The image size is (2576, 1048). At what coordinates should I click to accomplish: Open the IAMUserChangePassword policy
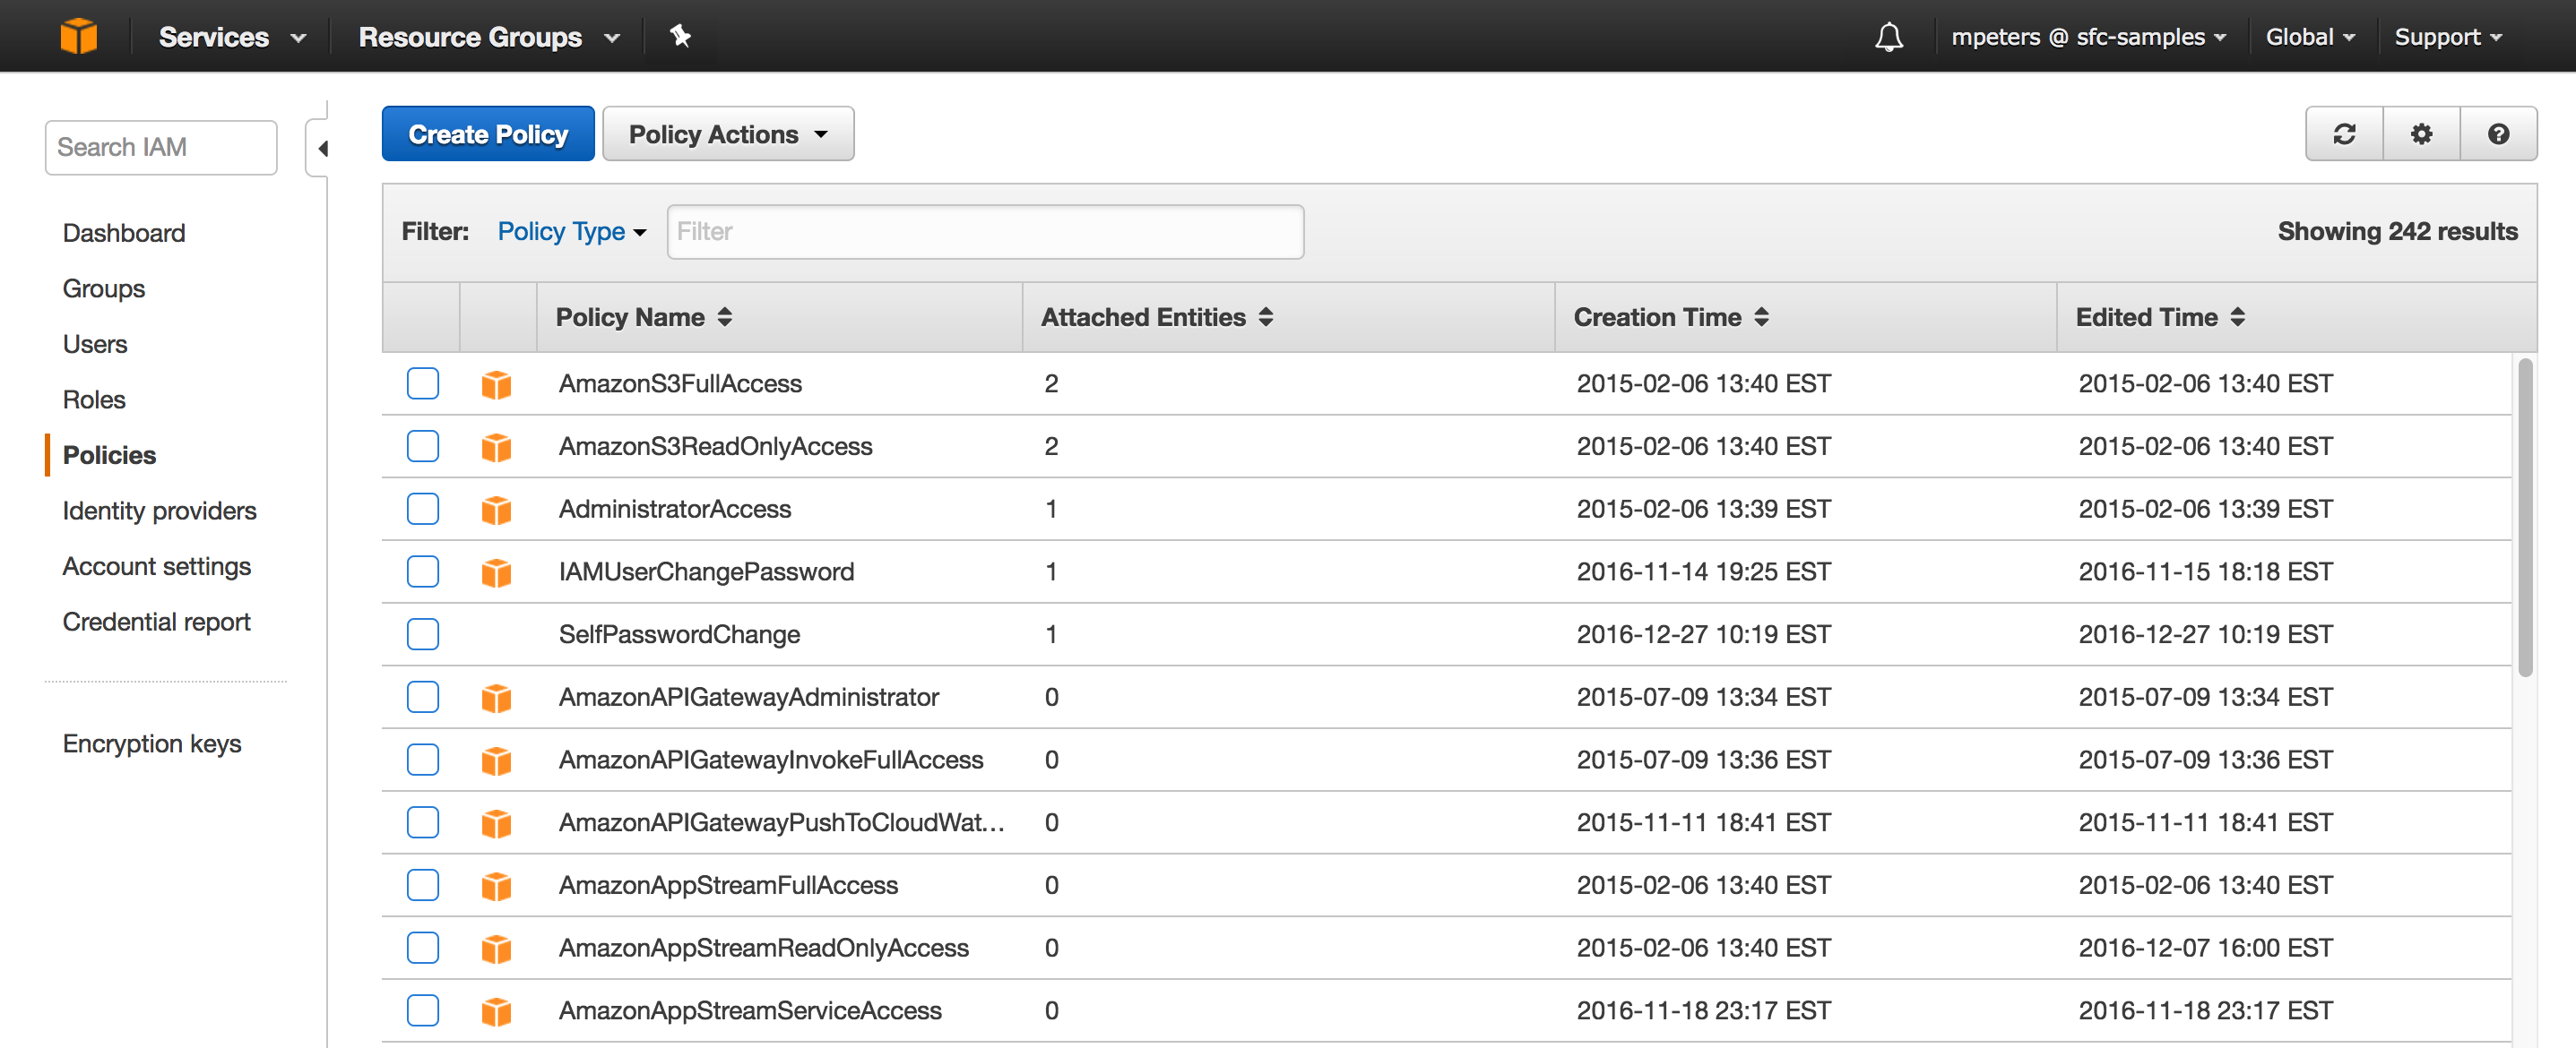[705, 571]
